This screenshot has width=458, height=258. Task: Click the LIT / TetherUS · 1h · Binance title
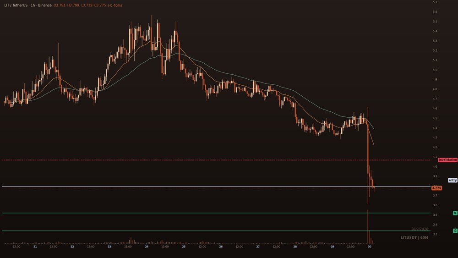click(x=28, y=5)
